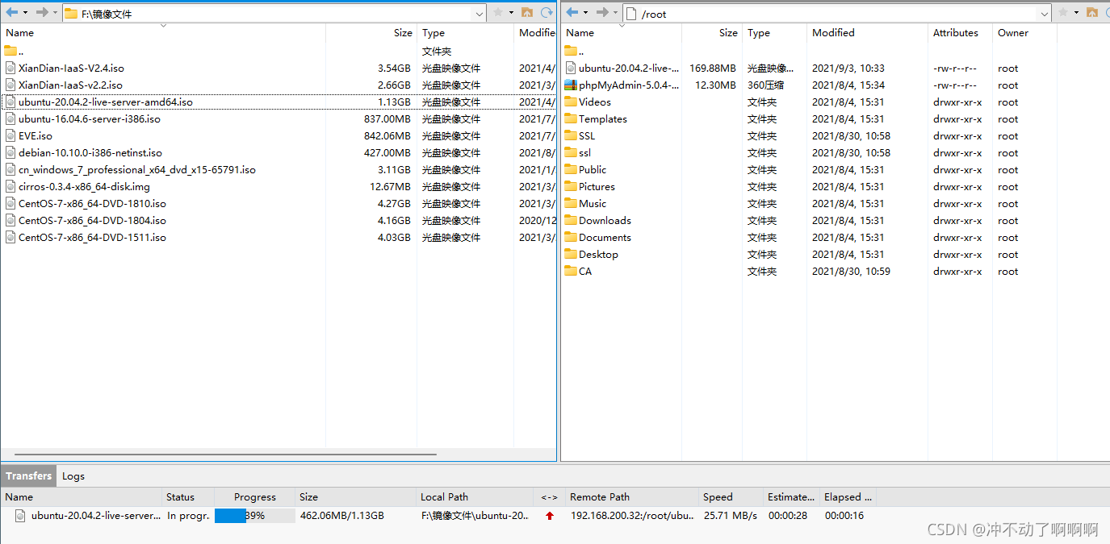The width and height of the screenshot is (1110, 544).
Task: Open remote bookmark star dropdown arrow
Action: 1076,13
